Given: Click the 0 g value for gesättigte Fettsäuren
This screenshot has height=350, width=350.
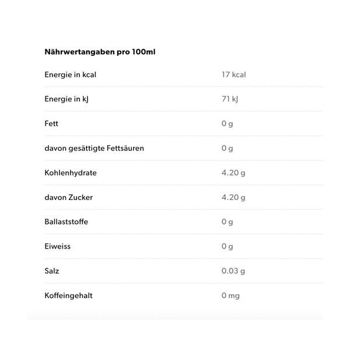Looking at the screenshot, I should [228, 148].
